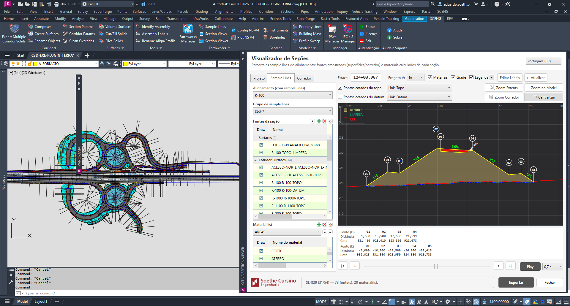Open the 0,7 s playback interval dropdown
The image size is (570, 306).
coord(553,267)
